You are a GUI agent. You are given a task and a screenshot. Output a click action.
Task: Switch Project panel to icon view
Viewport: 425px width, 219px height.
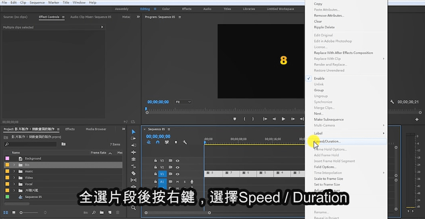click(x=14, y=213)
